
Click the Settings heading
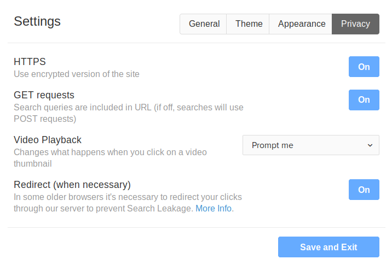click(37, 22)
